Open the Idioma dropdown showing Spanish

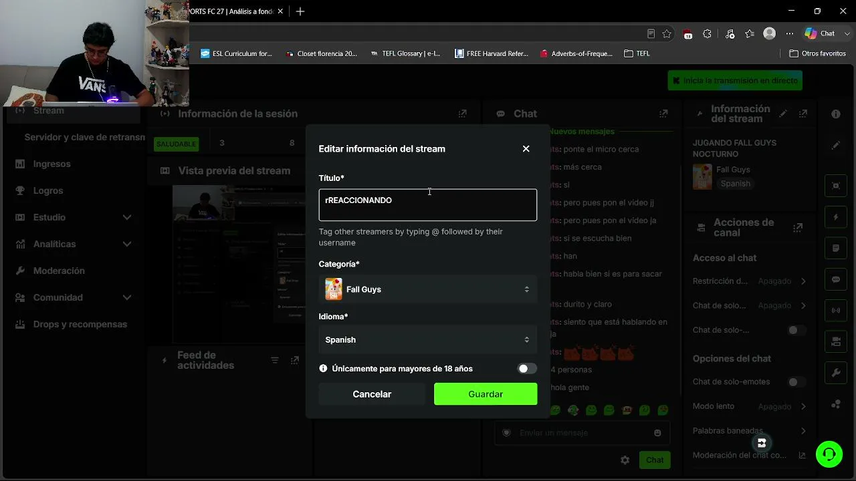tap(428, 340)
